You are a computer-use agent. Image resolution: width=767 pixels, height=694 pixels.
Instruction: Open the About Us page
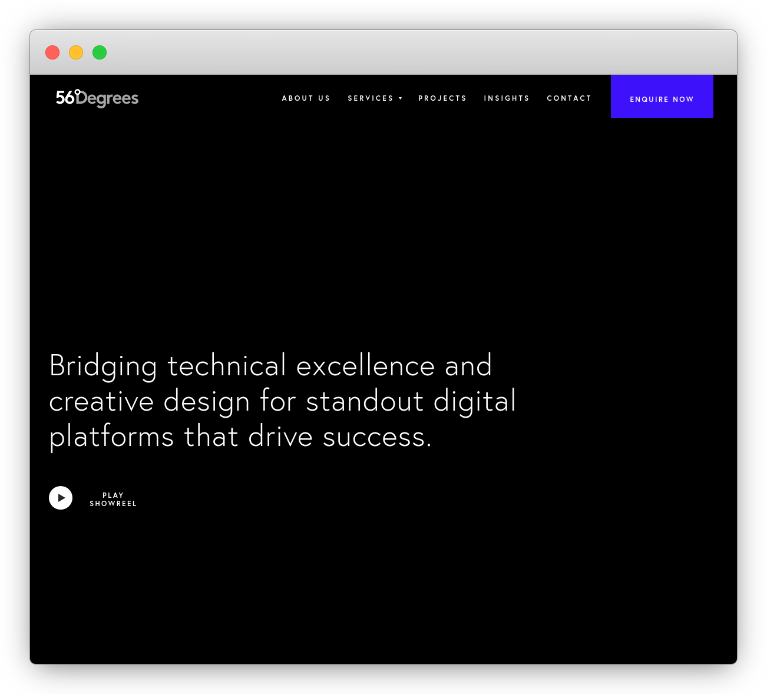(x=306, y=98)
